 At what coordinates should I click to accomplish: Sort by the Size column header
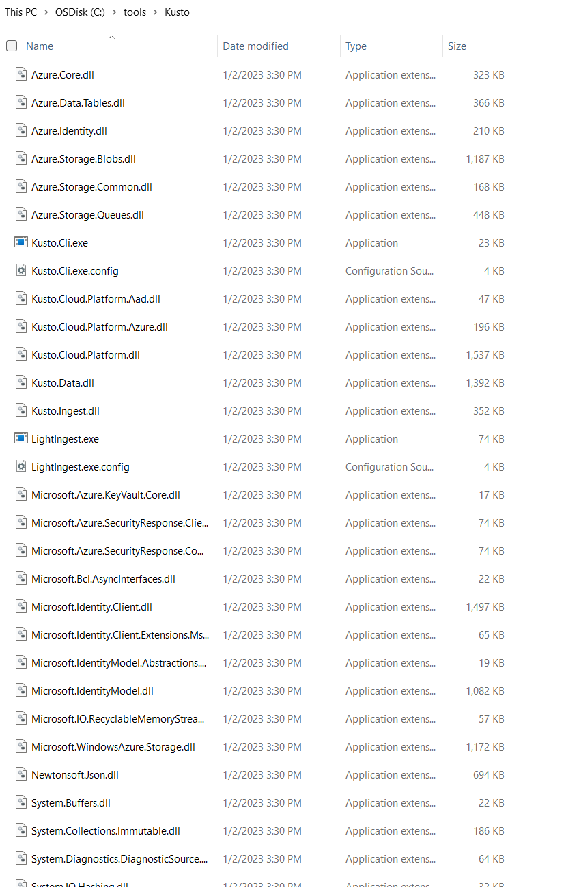457,46
